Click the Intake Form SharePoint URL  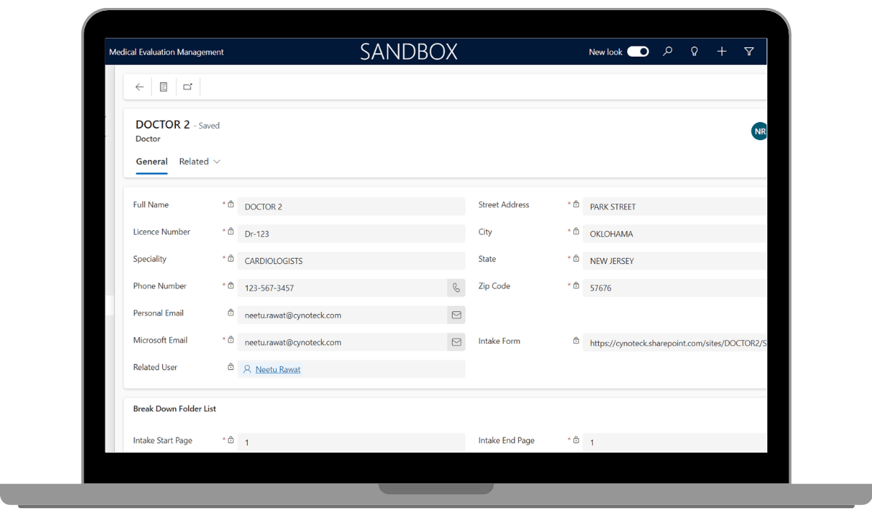point(676,343)
